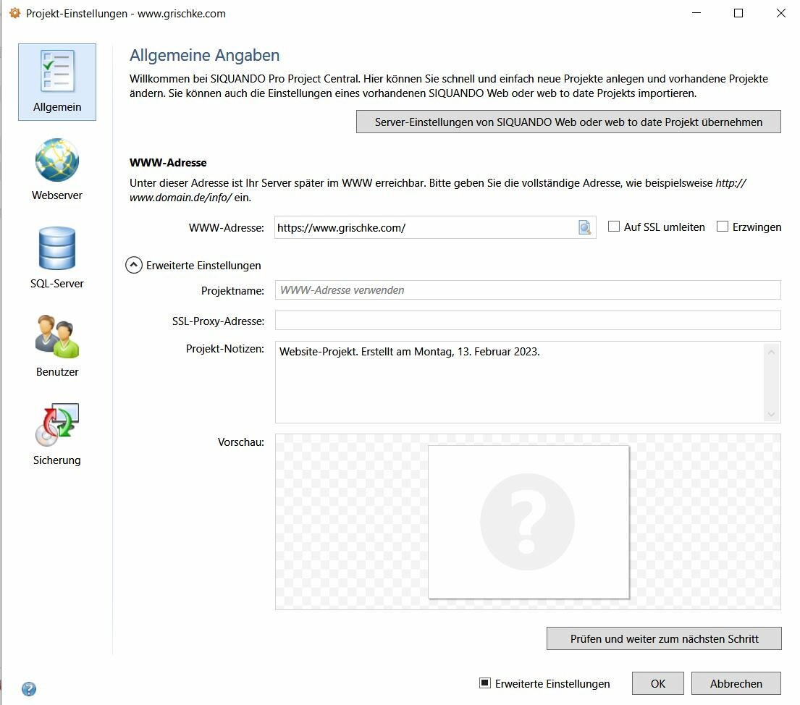The image size is (800, 705).
Task: Click the bold WWW-Adresse section heading
Action: point(168,163)
